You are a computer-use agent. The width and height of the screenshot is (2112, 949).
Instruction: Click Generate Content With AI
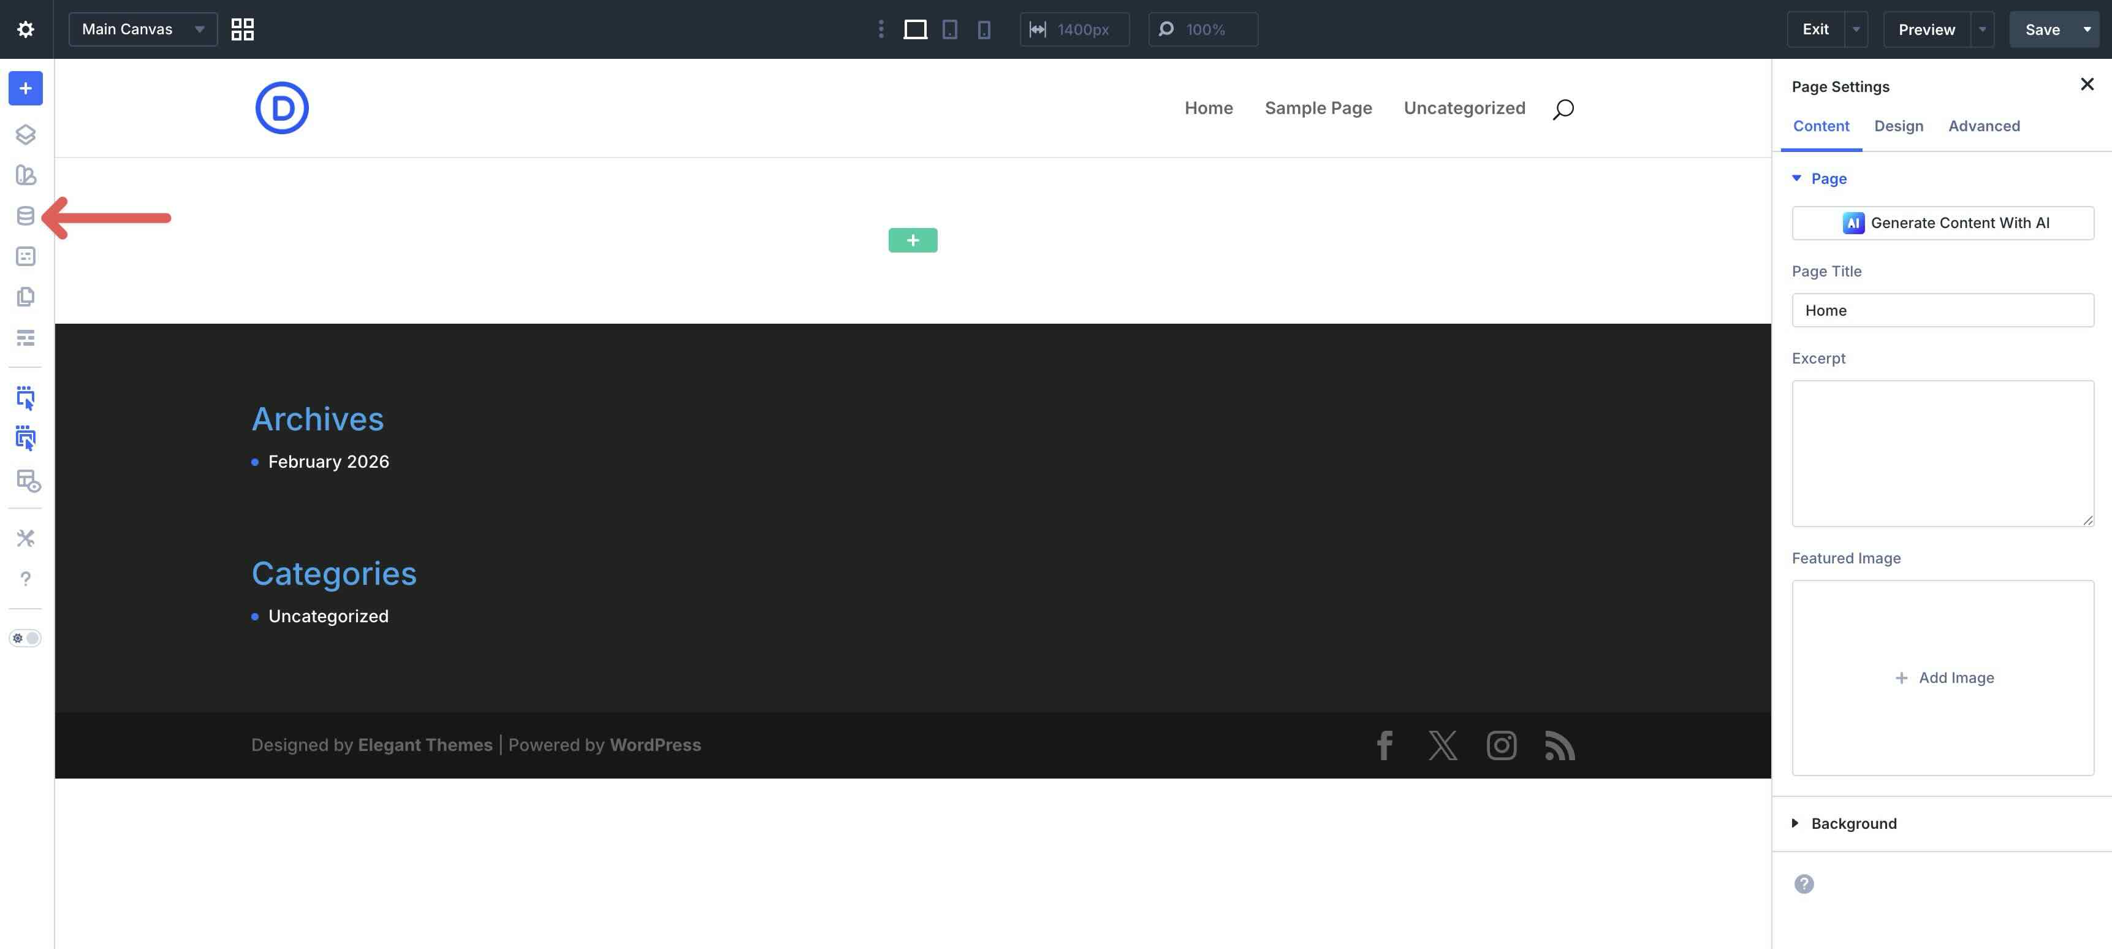[1943, 223]
